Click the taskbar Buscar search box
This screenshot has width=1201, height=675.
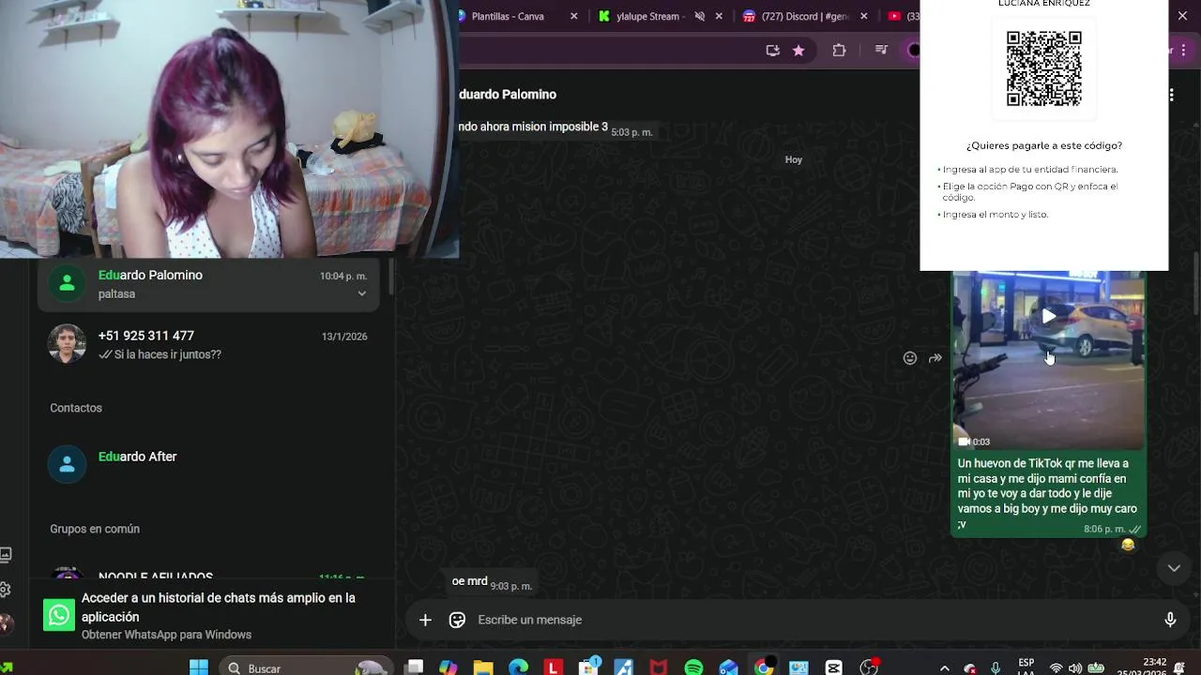pos(307,667)
